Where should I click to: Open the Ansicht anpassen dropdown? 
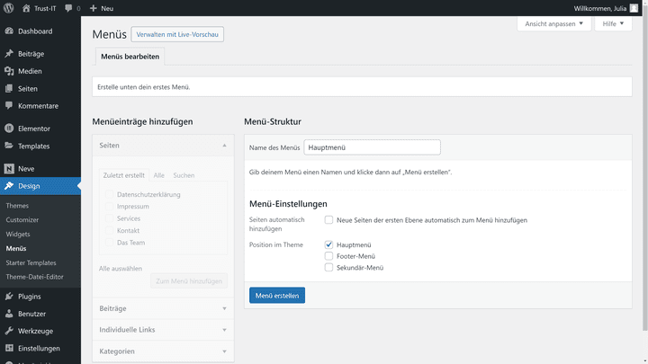pyautogui.click(x=553, y=23)
